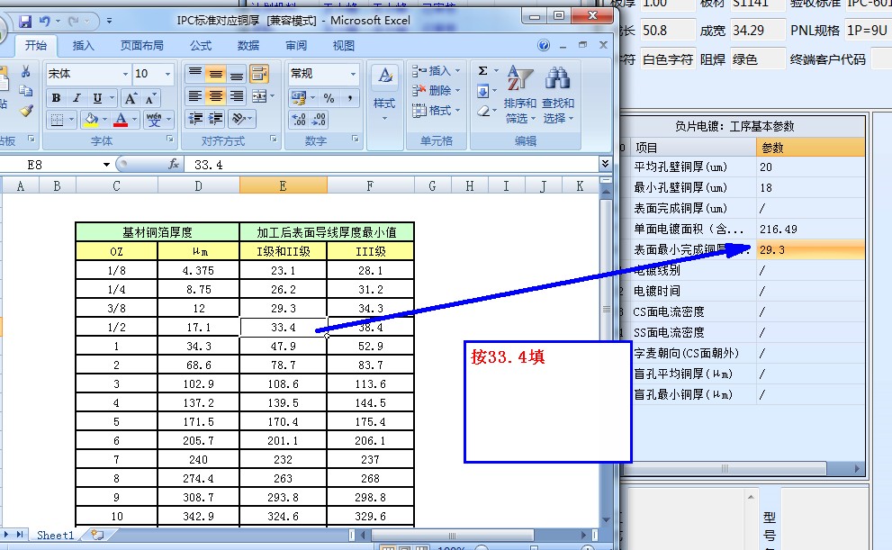Click the insert new worksheet tab icon
Image resolution: width=892 pixels, height=550 pixels.
pos(98,536)
